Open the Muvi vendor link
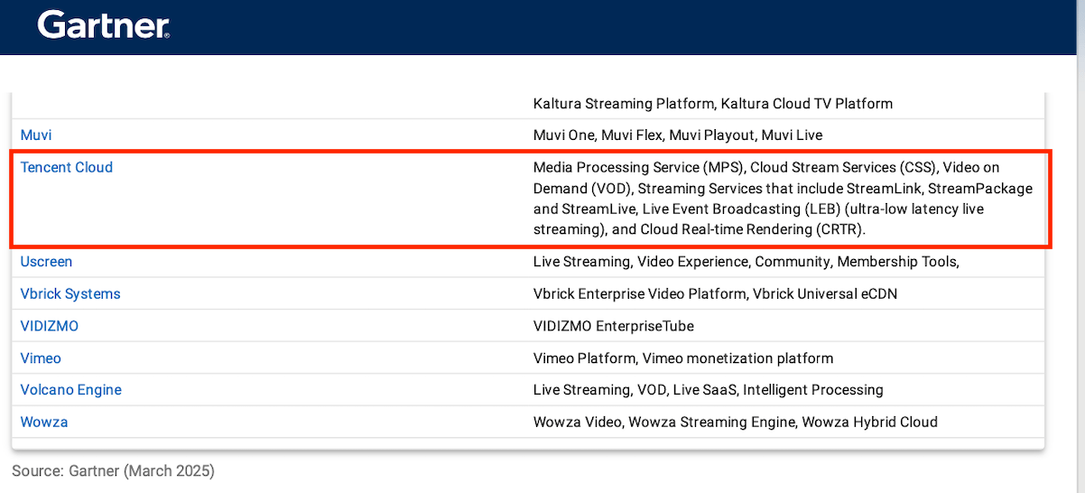 (x=36, y=135)
